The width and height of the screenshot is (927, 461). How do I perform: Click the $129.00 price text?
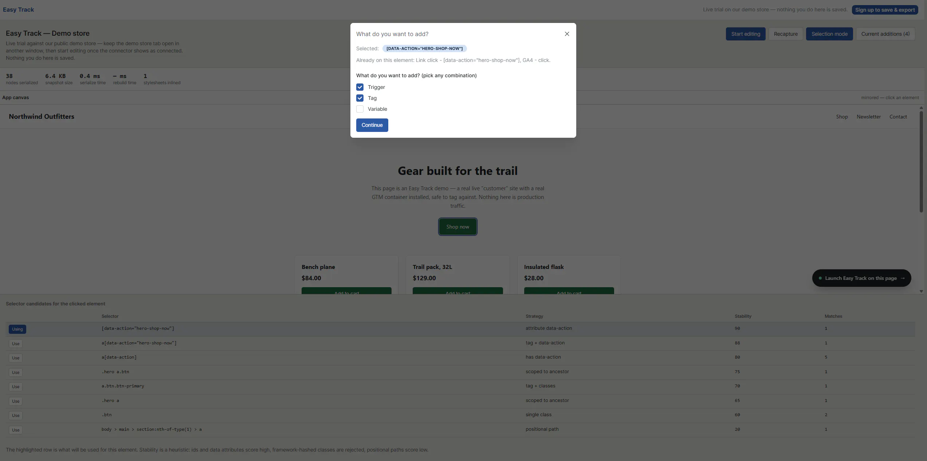click(424, 278)
